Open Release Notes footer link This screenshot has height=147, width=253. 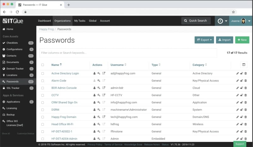[152, 144]
